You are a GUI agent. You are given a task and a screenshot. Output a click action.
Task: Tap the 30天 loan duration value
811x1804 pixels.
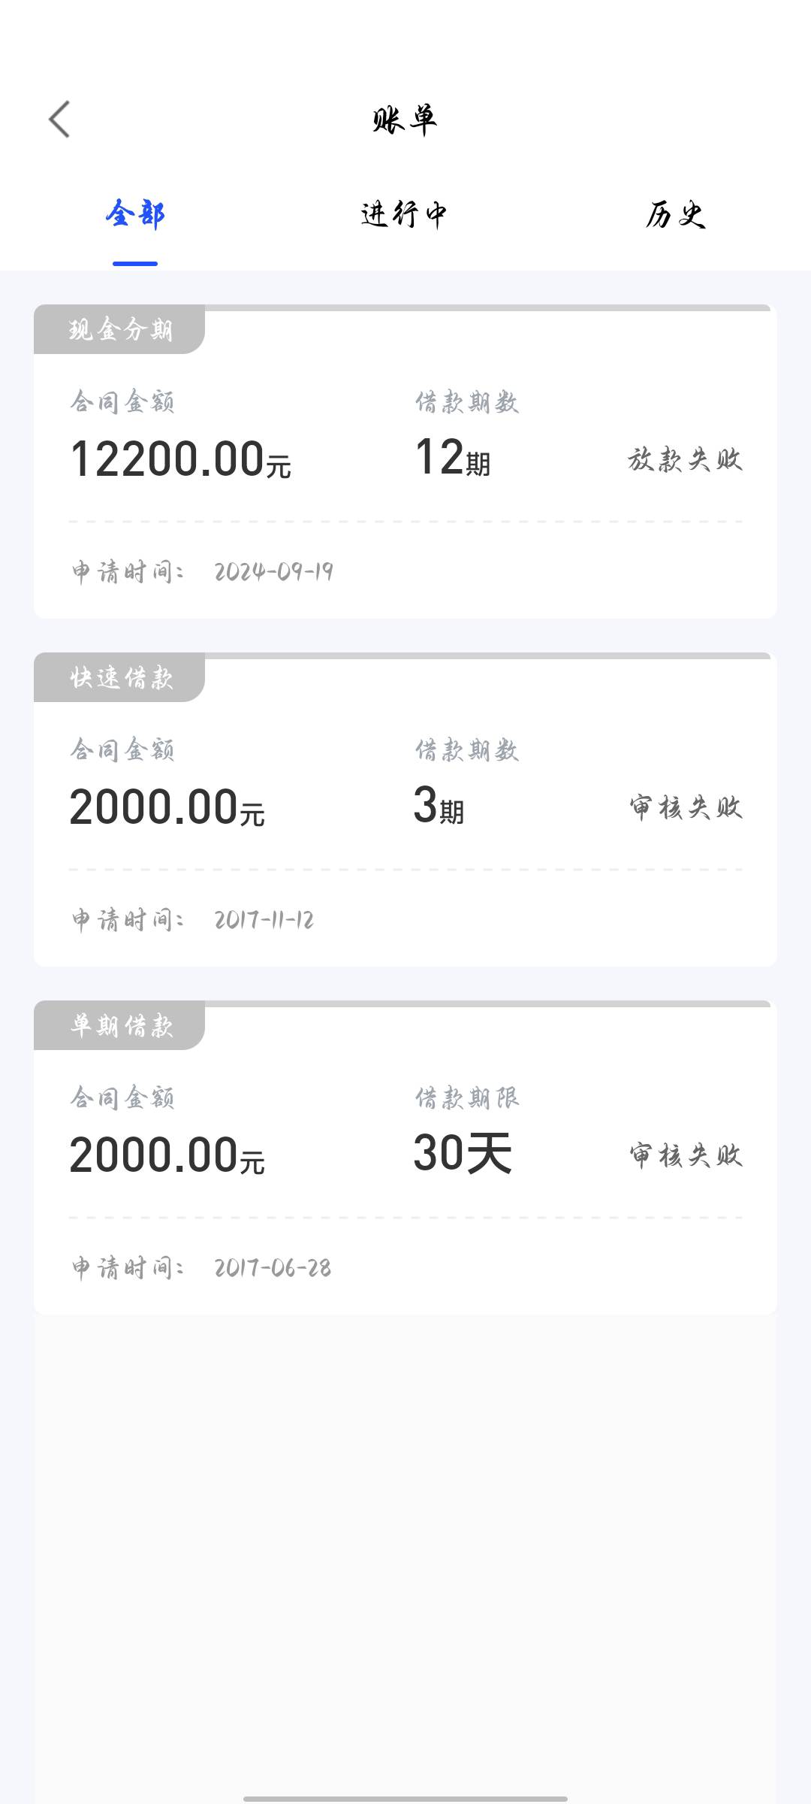(x=463, y=1153)
